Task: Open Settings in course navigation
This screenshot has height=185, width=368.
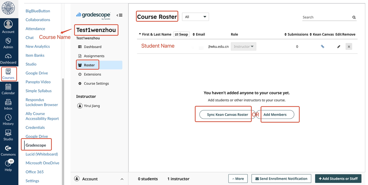Action: coord(32,181)
